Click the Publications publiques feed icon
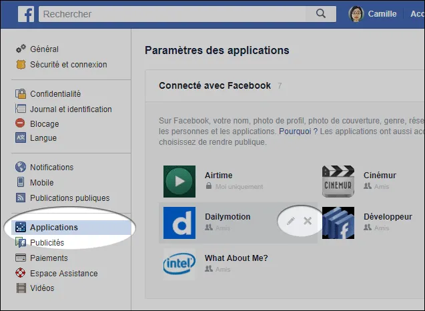 [x=21, y=198]
